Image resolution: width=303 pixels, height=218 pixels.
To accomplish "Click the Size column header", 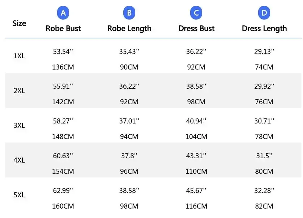I will tap(19, 24).
